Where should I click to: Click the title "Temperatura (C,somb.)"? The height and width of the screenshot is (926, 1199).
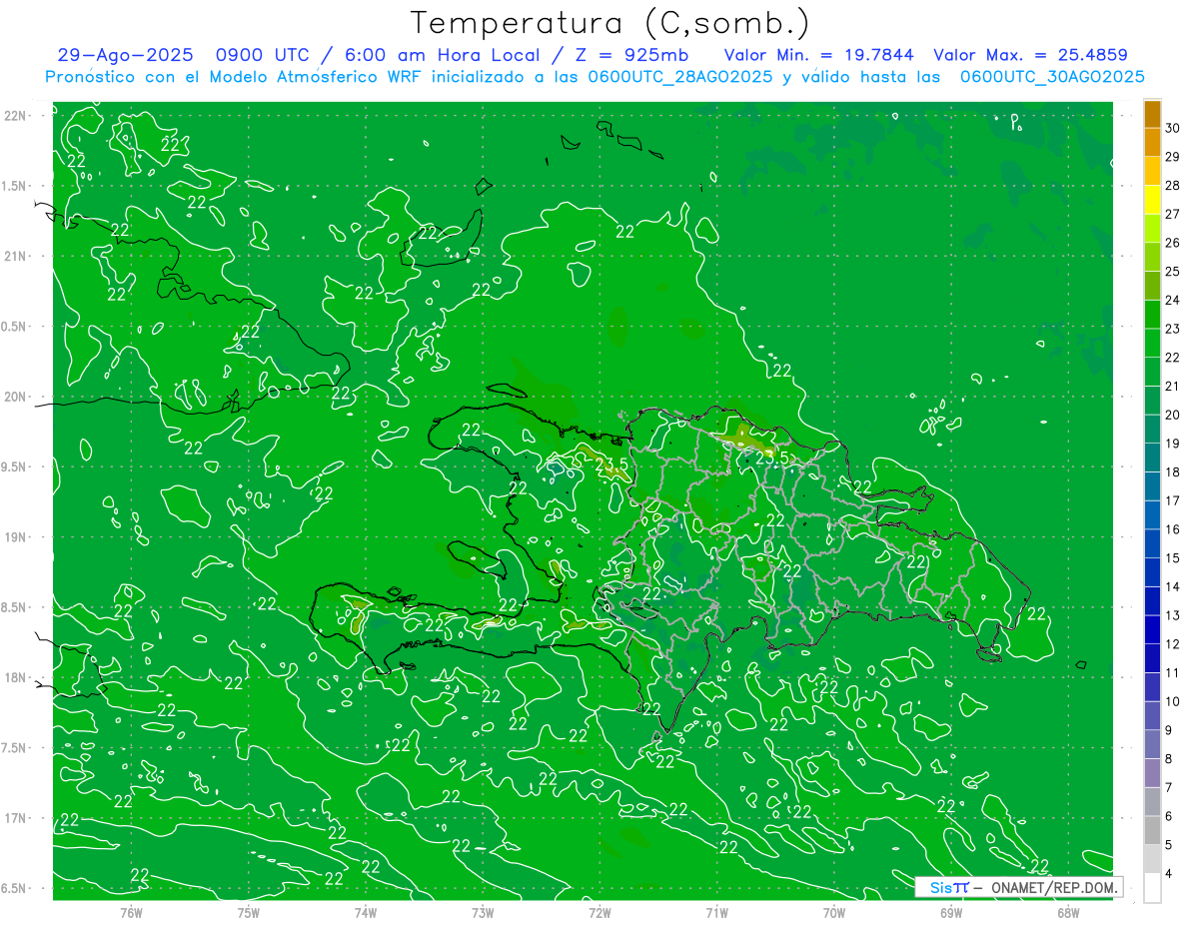(x=610, y=24)
